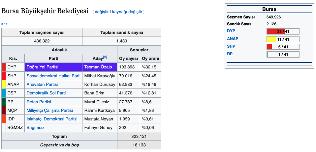Screen dimensions: 316x152
Task: Open Sosyaldemokrat Halkçı Parti article
Action: 53,76
